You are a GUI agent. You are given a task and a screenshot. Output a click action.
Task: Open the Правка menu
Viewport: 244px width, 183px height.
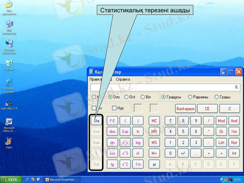(x=95, y=79)
